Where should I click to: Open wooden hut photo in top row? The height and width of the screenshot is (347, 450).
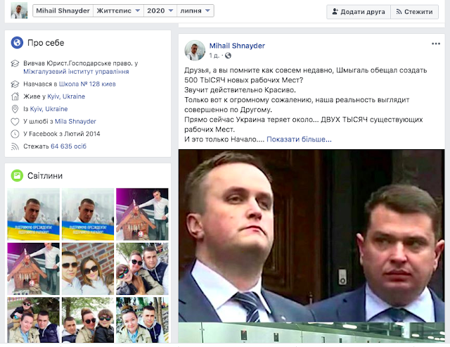coord(142,214)
